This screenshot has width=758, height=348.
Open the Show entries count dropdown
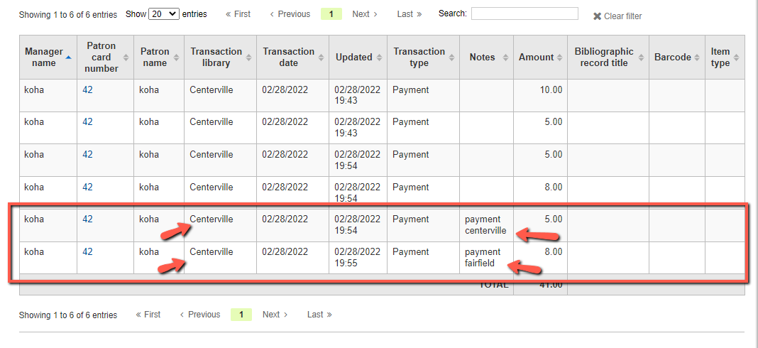coord(163,14)
